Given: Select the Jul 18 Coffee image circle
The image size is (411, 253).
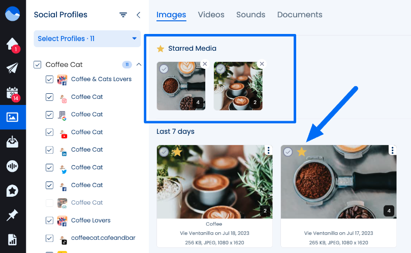Looking at the screenshot, I should tap(164, 152).
